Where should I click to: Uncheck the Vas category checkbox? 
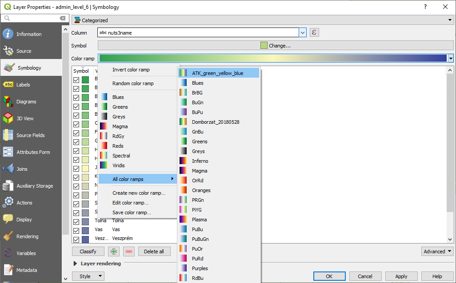click(76, 231)
